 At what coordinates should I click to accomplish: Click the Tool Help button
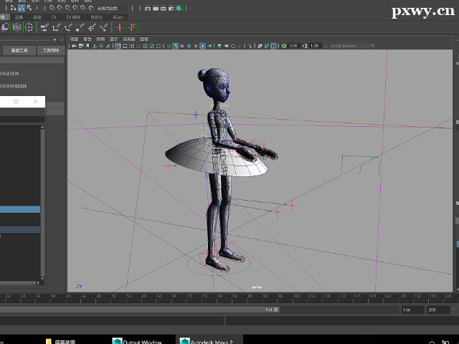point(50,51)
